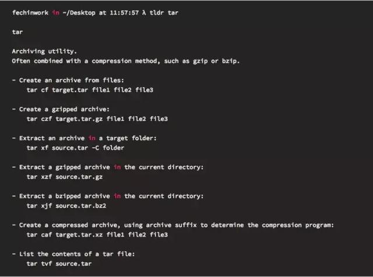
Task: Click the "tar xjf source.tar.bz2" command
Action: point(66,206)
